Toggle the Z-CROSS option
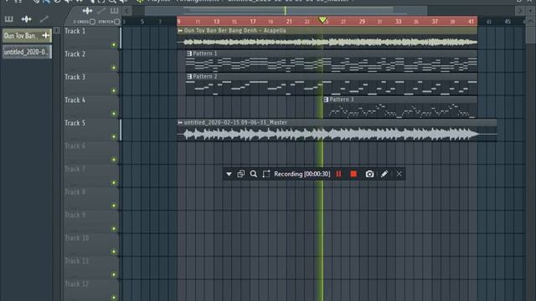This screenshot has width=536, height=301. 92,22
